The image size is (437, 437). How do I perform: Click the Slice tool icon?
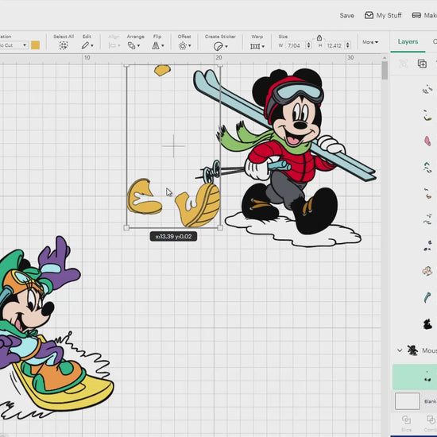pos(406,420)
